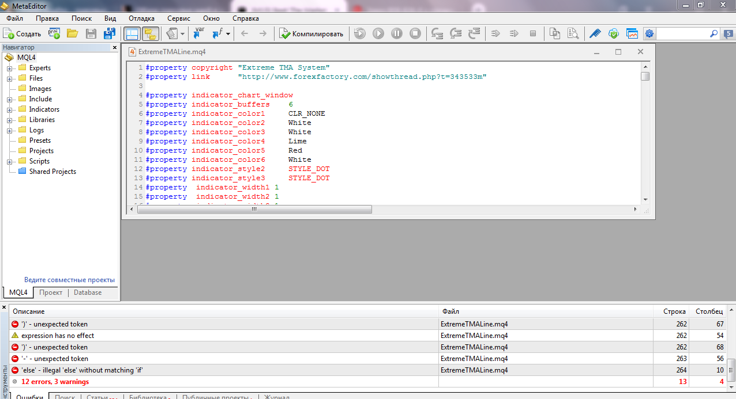Pause debugging with the pause icon
Image resolution: width=736 pixels, height=399 pixels.
[x=396, y=33]
